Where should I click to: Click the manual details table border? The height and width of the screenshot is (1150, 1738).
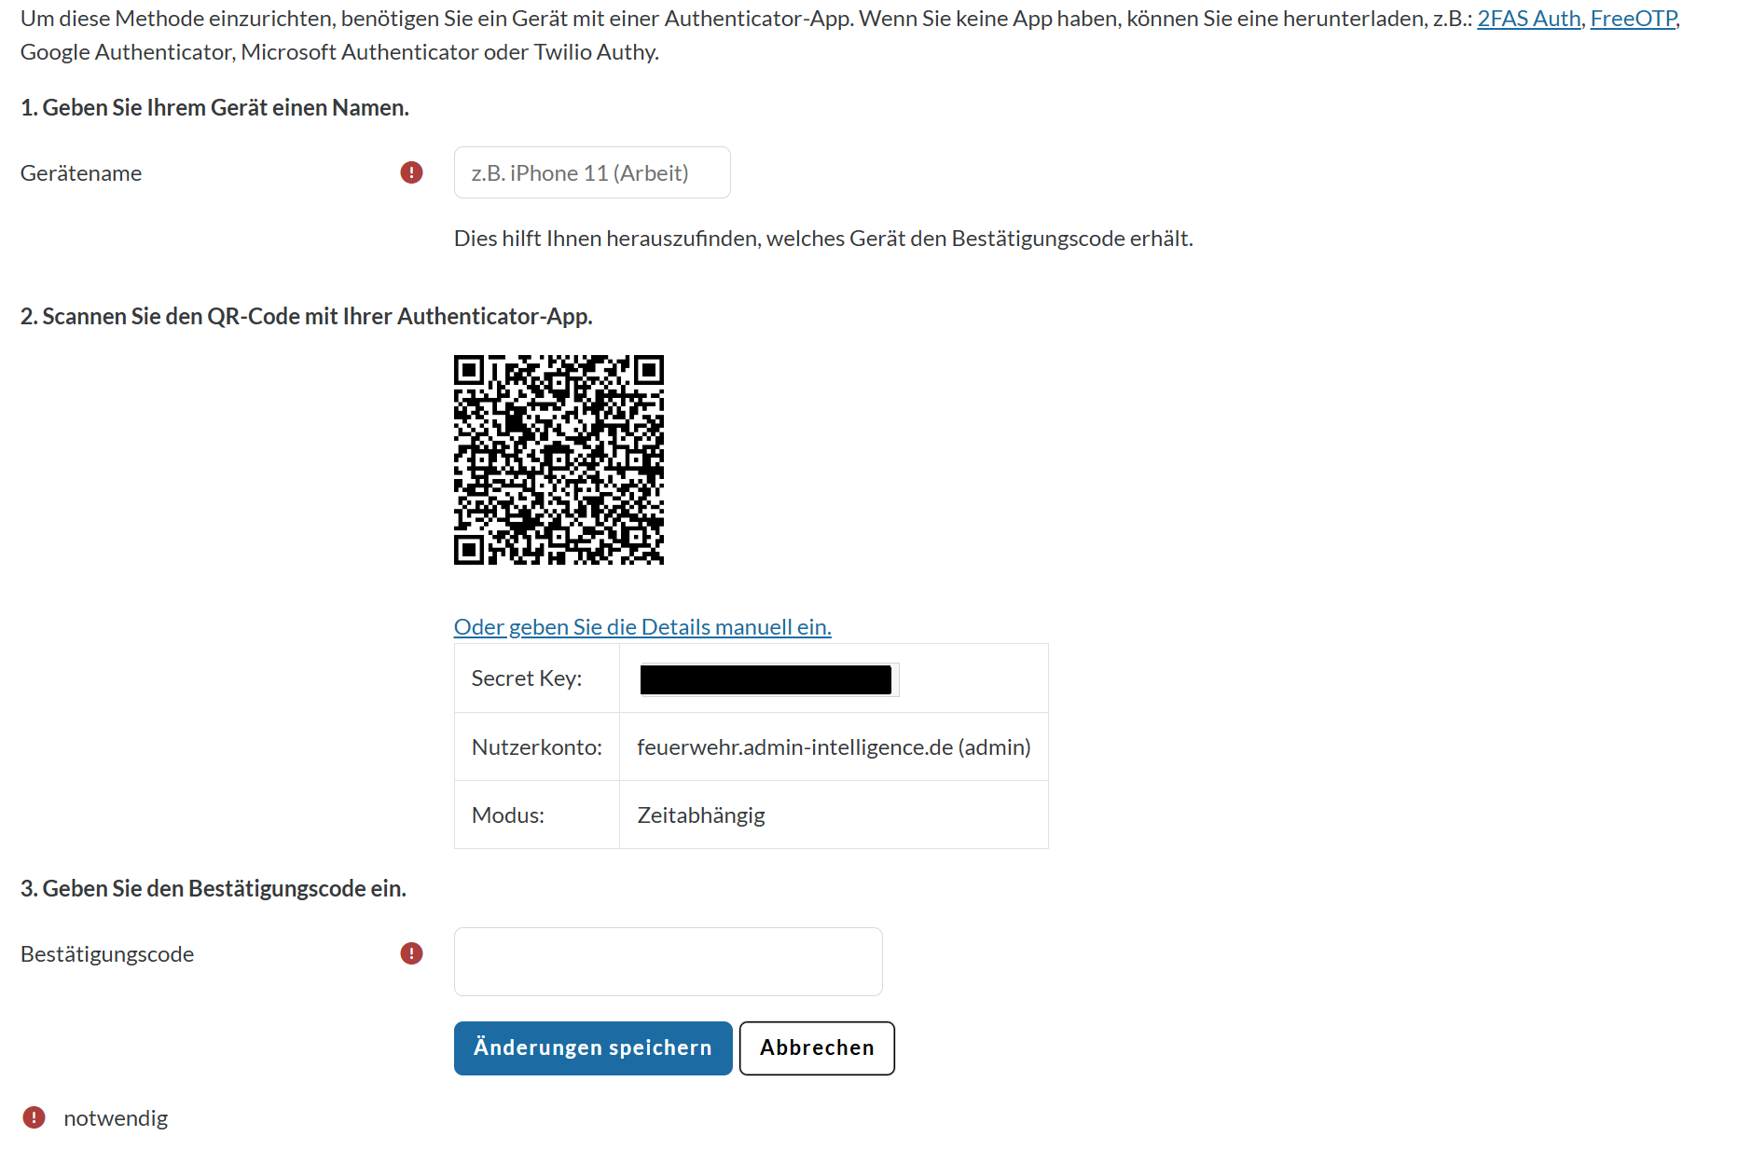(x=751, y=643)
